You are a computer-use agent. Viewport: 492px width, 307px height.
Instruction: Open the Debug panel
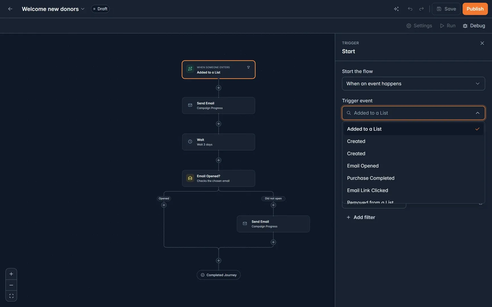[474, 26]
